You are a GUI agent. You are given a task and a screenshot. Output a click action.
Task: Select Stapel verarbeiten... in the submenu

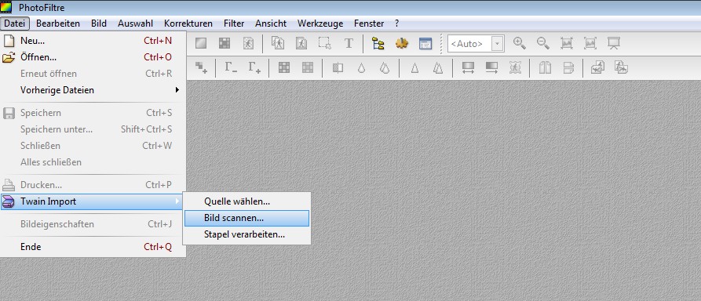(x=246, y=234)
